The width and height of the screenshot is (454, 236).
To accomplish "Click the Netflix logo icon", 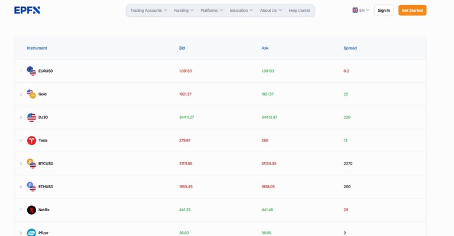I will (x=31, y=210).
